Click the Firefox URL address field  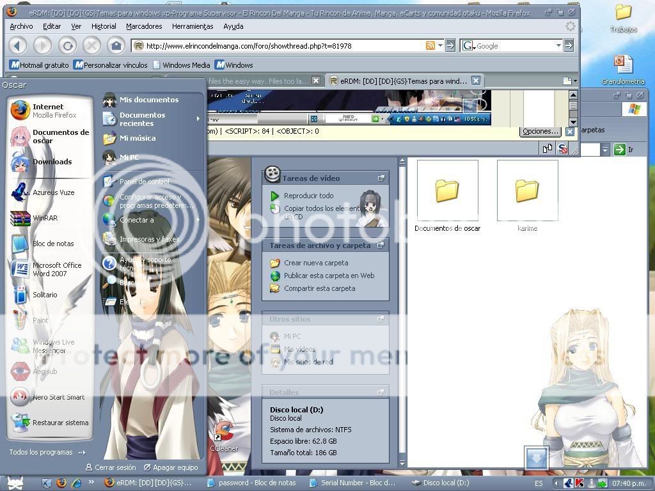281,45
